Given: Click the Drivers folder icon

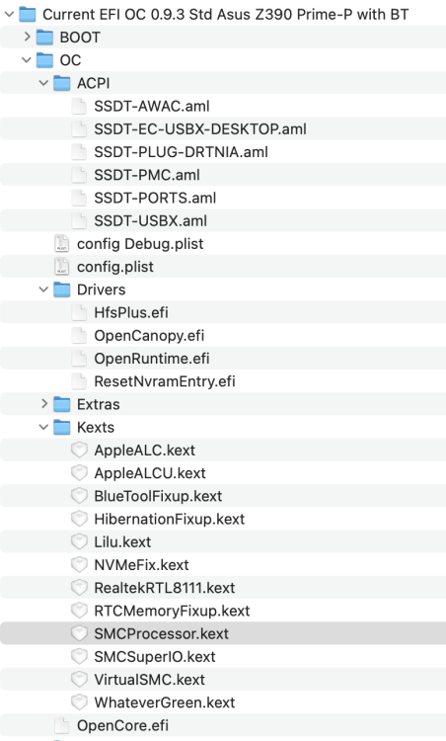Looking at the screenshot, I should pyautogui.click(x=62, y=289).
